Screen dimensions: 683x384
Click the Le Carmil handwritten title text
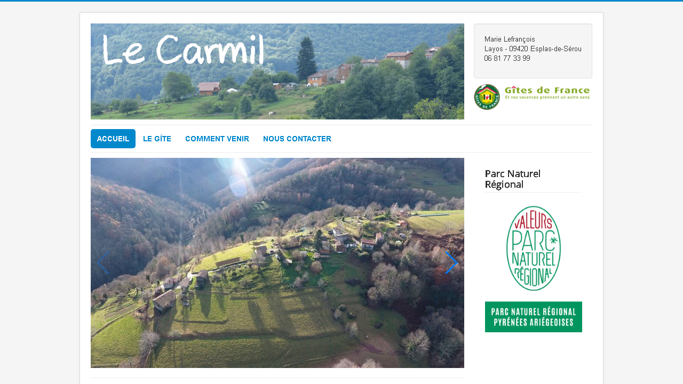(x=184, y=50)
